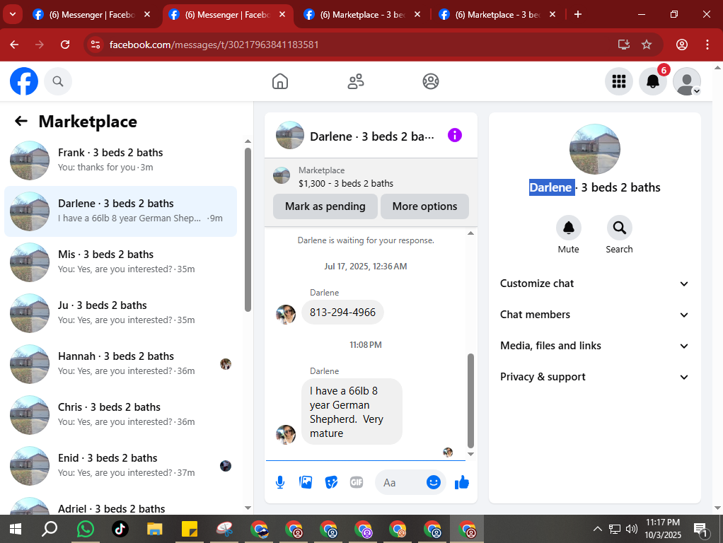723x543 pixels.
Task: Click install app icon in address bar
Action: click(624, 45)
